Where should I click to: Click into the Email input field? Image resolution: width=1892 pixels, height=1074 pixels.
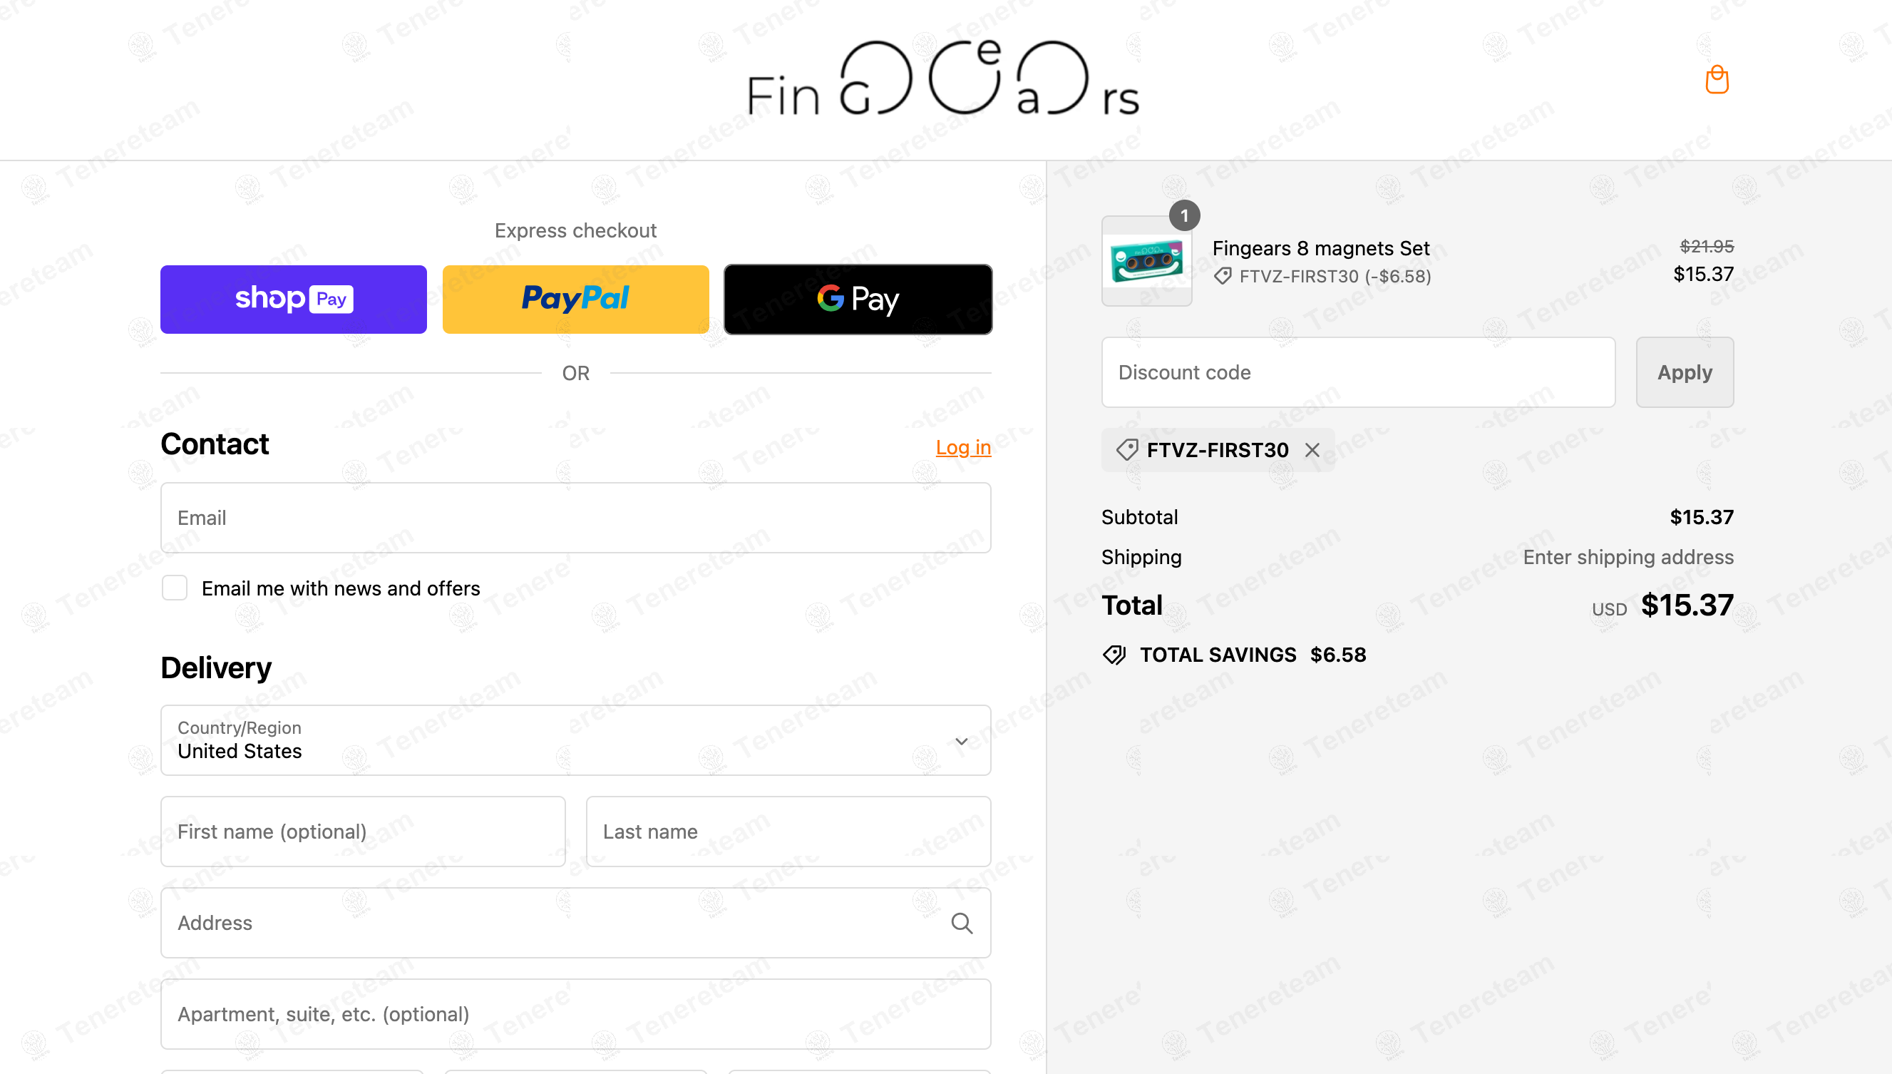pos(575,518)
